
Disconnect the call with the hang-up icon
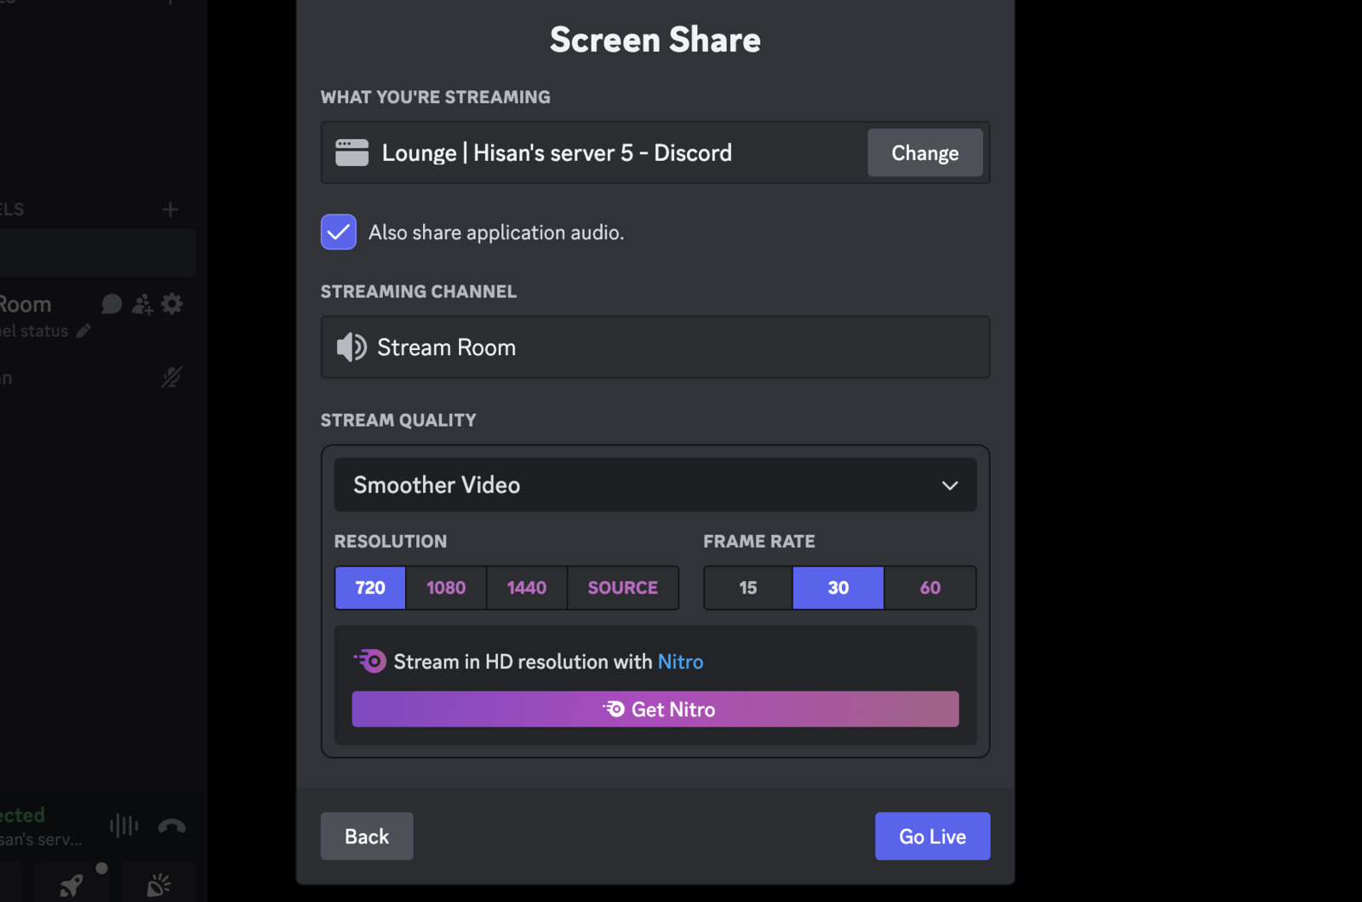click(x=171, y=825)
